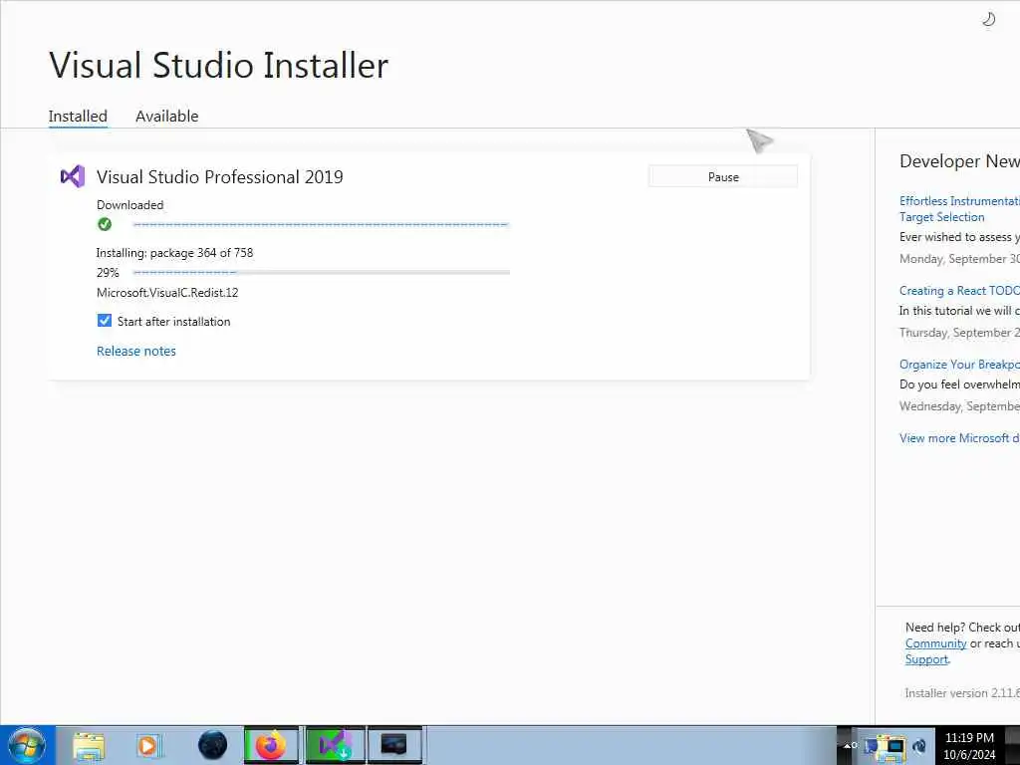Switch to the Installed tab
Viewport: 1020px width, 765px height.
pyautogui.click(x=78, y=116)
